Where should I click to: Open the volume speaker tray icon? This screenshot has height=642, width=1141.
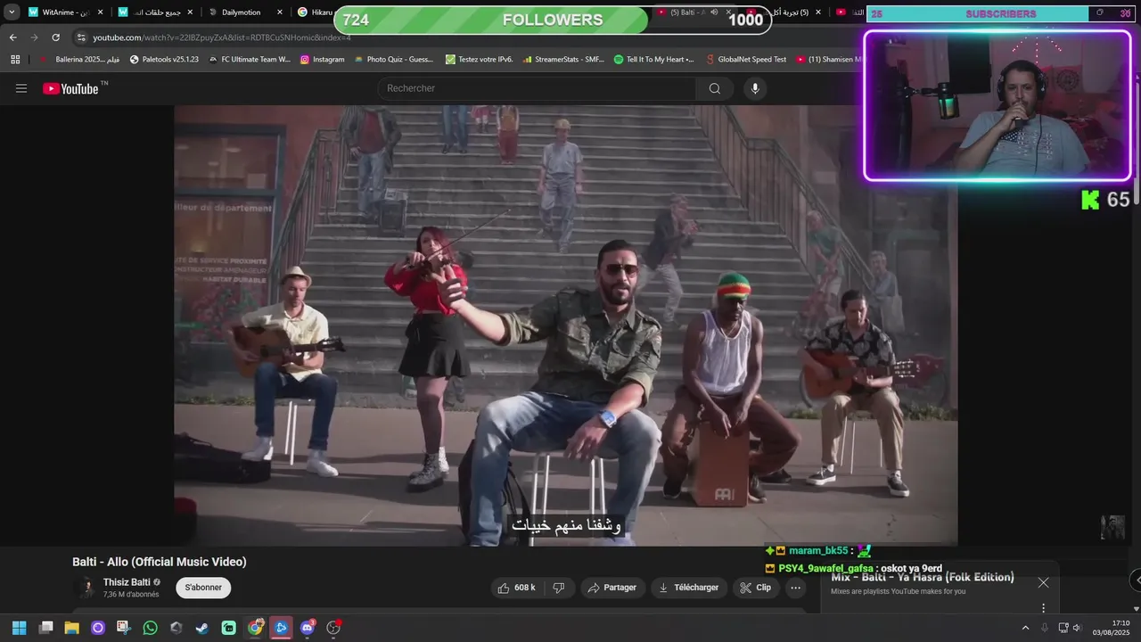pos(1077,628)
